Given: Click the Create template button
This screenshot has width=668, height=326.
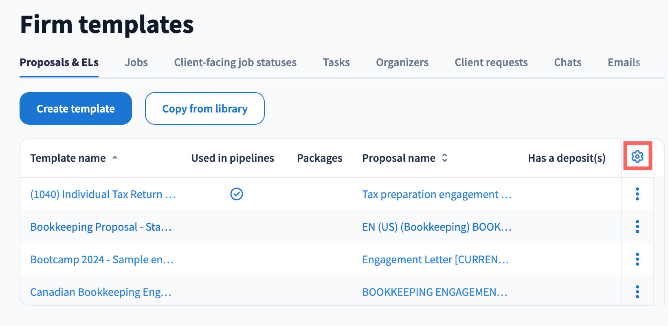Looking at the screenshot, I should coord(76,108).
